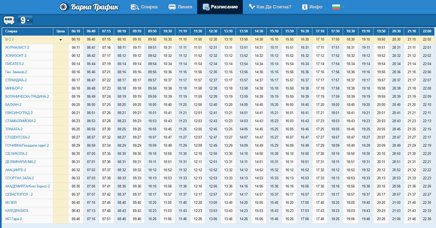The image size is (436, 228).
Task: Open the КАТЕДРАЛАТА stop link
Action: tap(17, 211)
